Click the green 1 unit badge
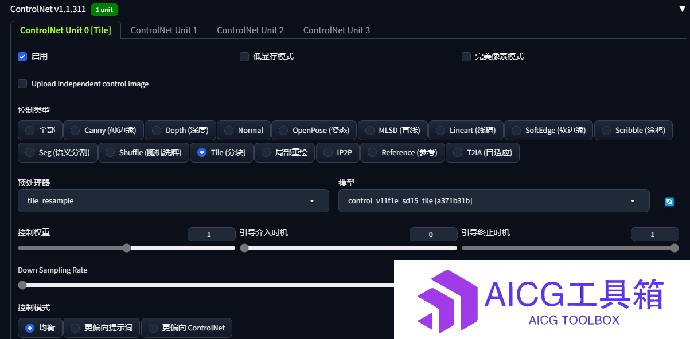 [104, 10]
